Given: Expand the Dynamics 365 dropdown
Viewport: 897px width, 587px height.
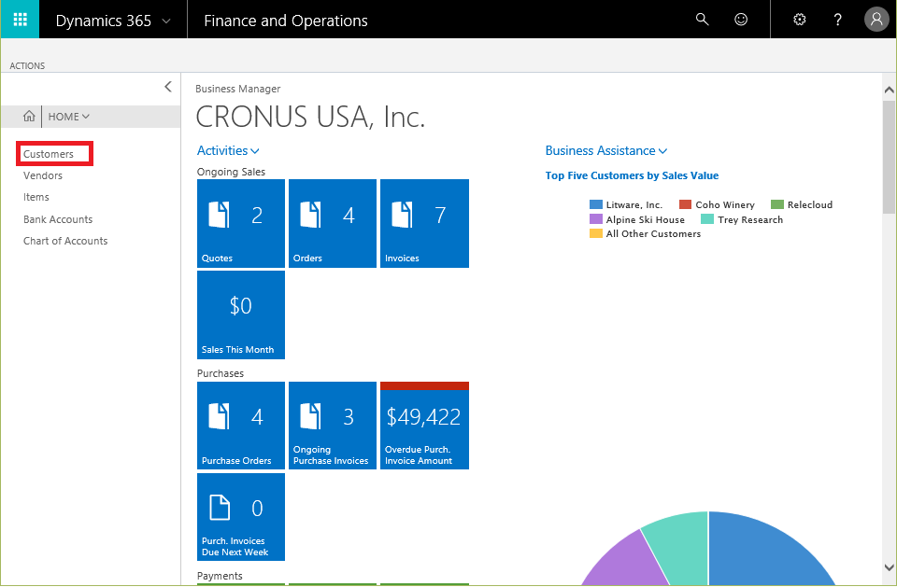Looking at the screenshot, I should pyautogui.click(x=166, y=21).
